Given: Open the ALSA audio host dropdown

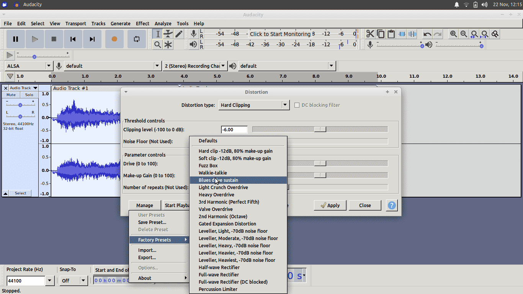Looking at the screenshot, I should tap(29, 66).
